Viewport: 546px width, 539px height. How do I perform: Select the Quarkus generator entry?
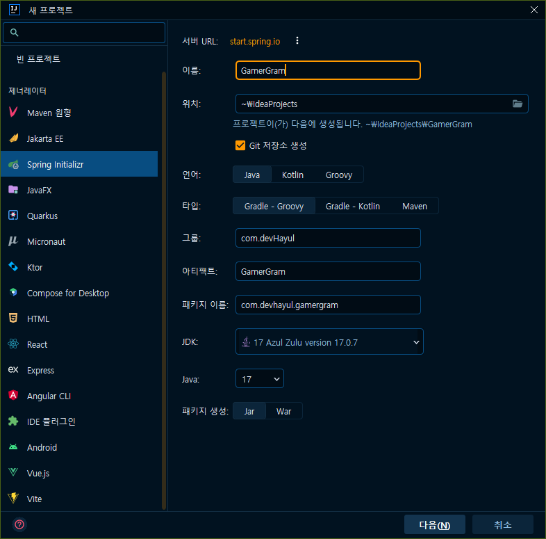pos(79,216)
